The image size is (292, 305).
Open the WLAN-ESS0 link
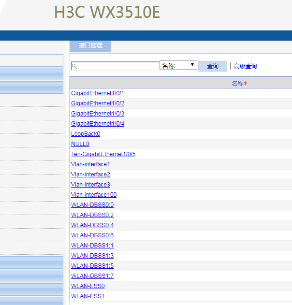point(88,286)
